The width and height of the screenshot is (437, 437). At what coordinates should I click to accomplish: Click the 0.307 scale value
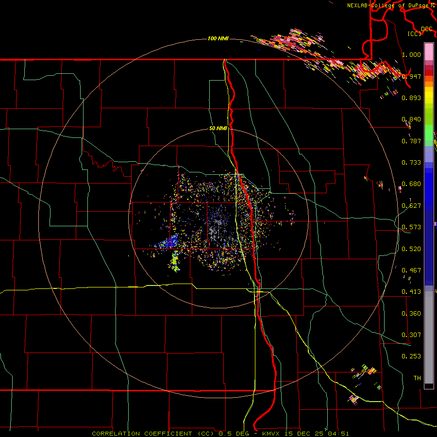pos(411,335)
